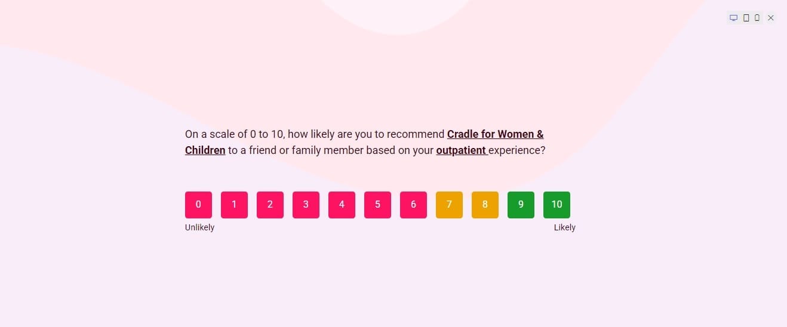
Task: Close the survey preview
Action: click(x=771, y=18)
